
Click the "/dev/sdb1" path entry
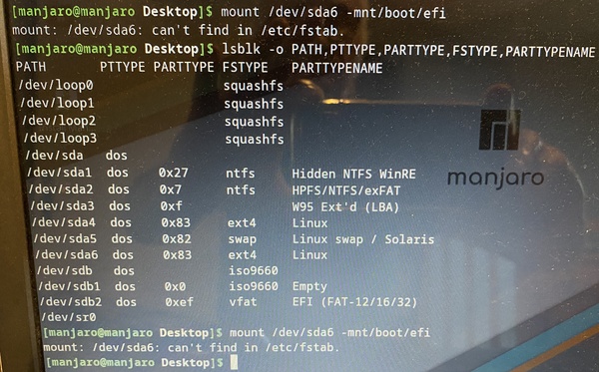[x=70, y=286]
